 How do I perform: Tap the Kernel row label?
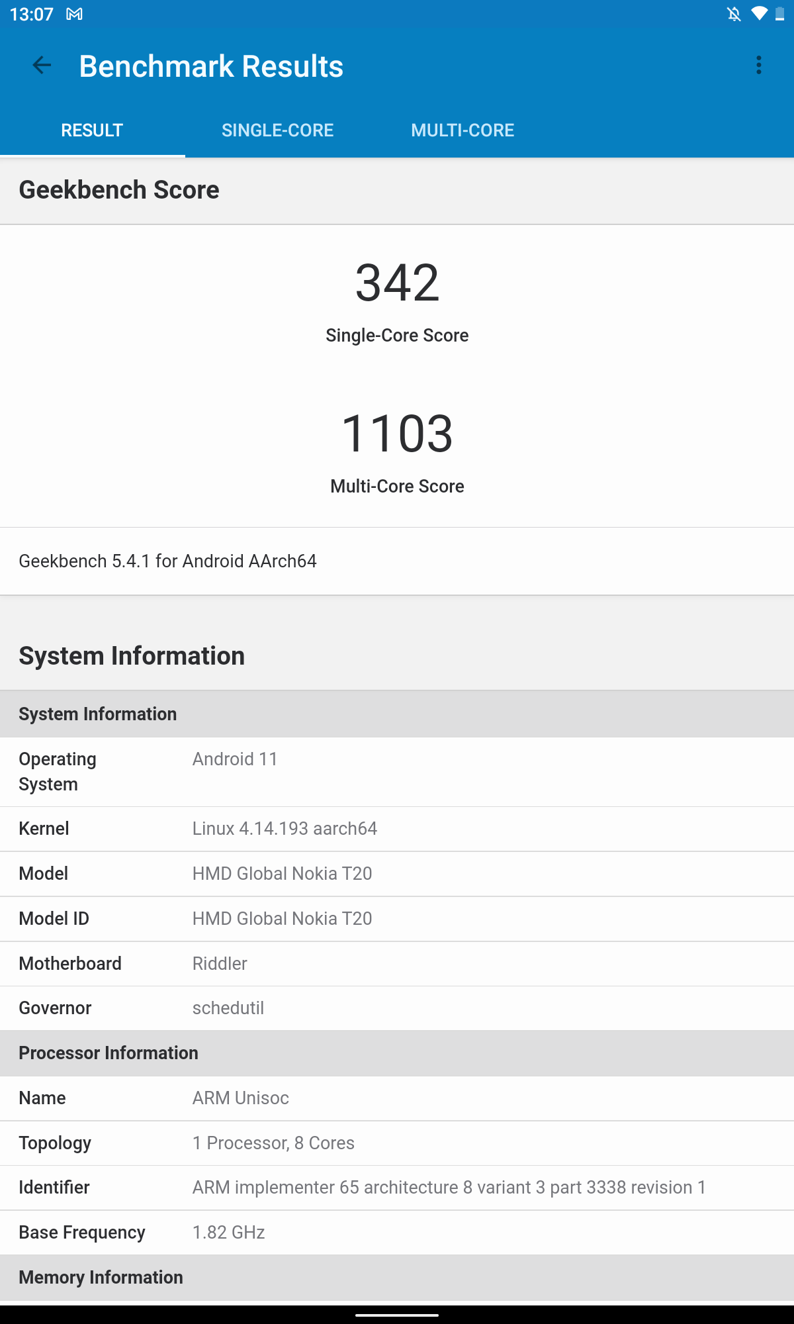pyautogui.click(x=44, y=829)
